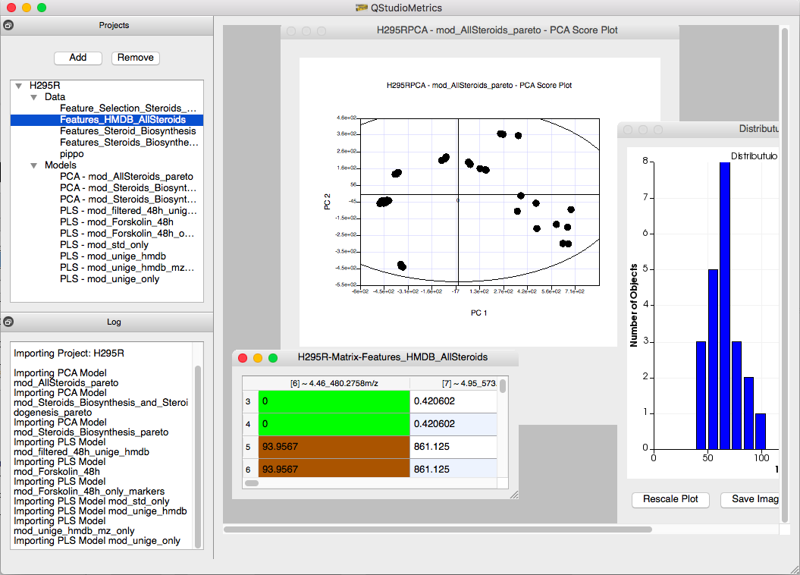Select PCA - mod_AllSteroids_pareto model
The width and height of the screenshot is (800, 575).
127,177
